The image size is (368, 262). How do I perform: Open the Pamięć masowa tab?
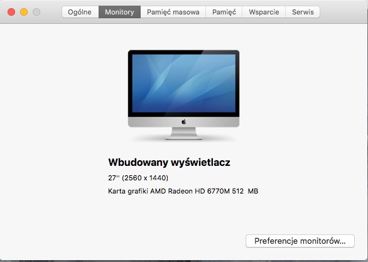click(x=173, y=12)
